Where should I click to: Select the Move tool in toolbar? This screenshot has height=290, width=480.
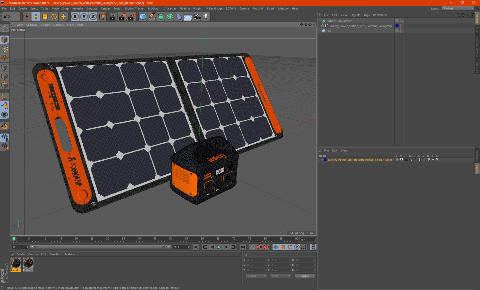(x=36, y=17)
